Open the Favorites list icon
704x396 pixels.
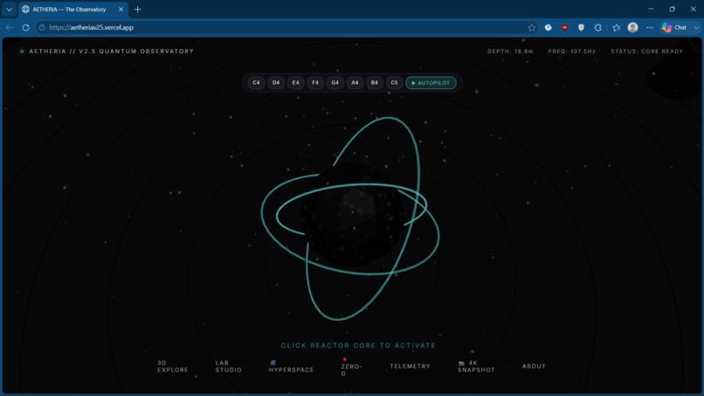(x=616, y=27)
